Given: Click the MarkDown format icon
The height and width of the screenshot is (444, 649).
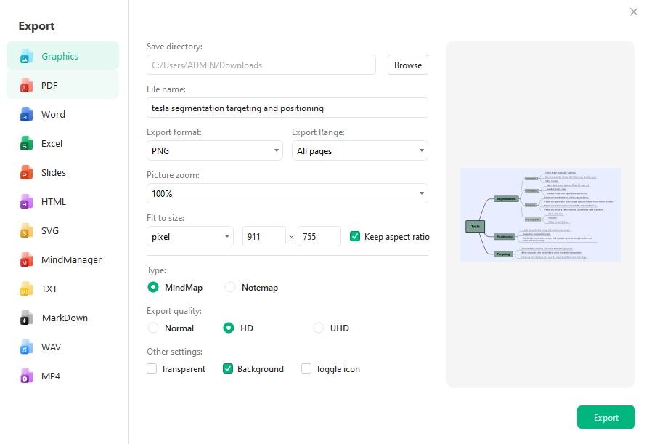Looking at the screenshot, I should (26, 318).
